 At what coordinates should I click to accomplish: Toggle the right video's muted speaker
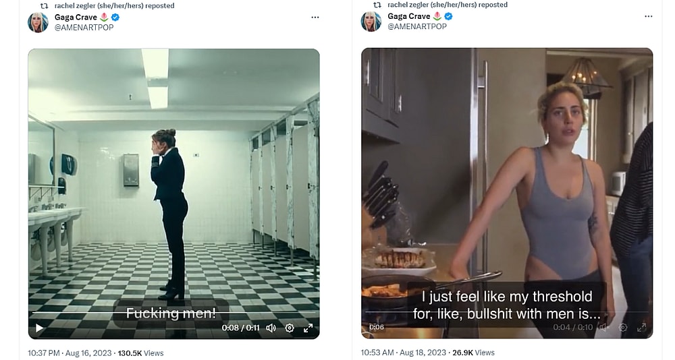pyautogui.click(x=604, y=328)
